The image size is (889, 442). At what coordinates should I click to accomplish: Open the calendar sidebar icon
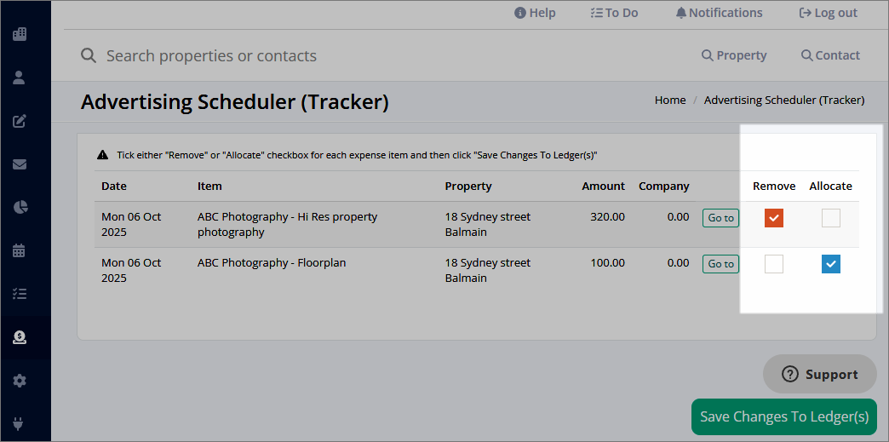pos(20,250)
